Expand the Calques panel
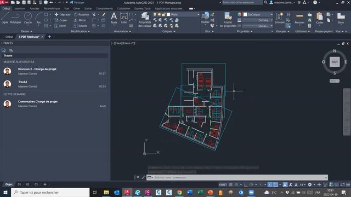Viewport: 351px width, 197px height. tap(168, 31)
